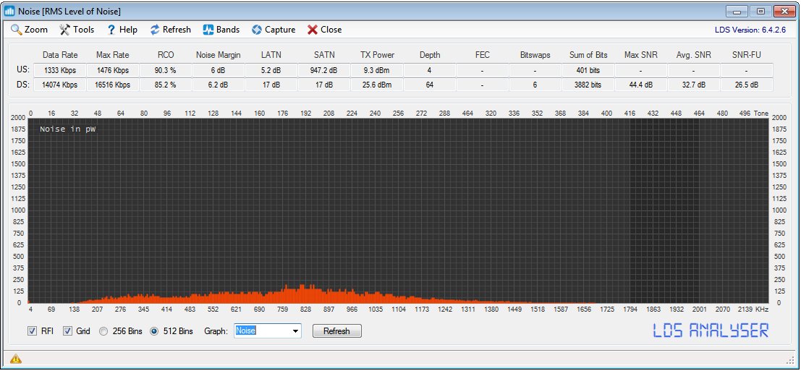
Task: Open the Bands icon in toolbar
Action: (208, 30)
